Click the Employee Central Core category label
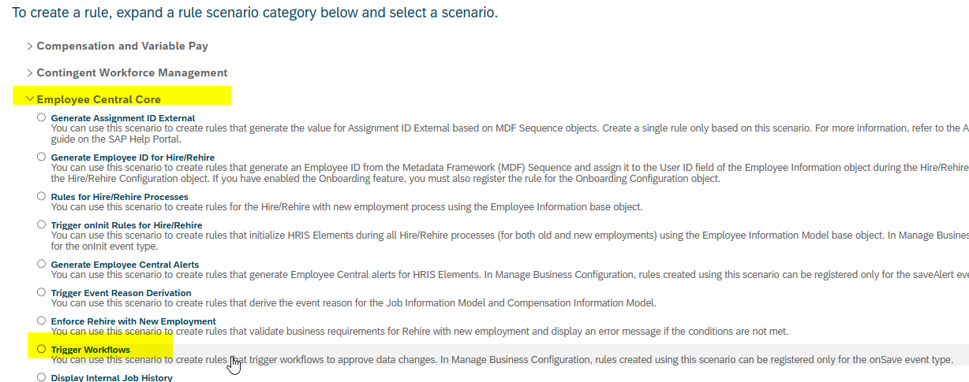969x382 pixels. (99, 100)
